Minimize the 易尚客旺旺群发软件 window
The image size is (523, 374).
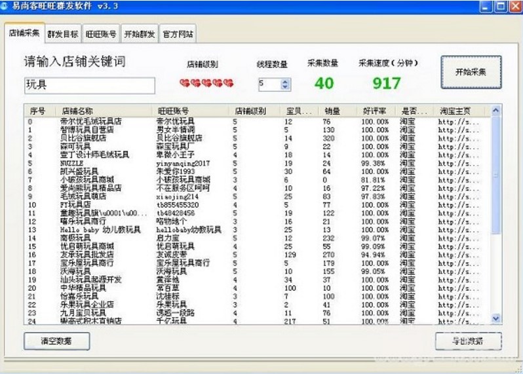click(x=486, y=7)
